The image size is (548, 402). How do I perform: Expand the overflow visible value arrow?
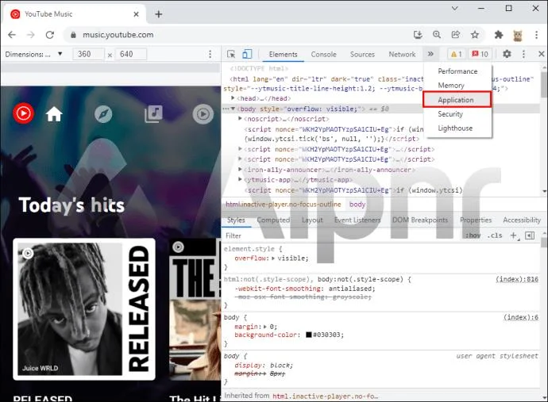(273, 258)
